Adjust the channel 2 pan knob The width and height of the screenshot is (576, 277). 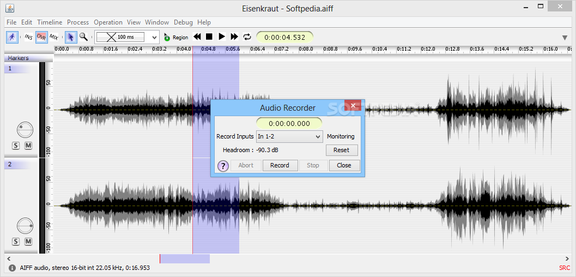[25, 225]
